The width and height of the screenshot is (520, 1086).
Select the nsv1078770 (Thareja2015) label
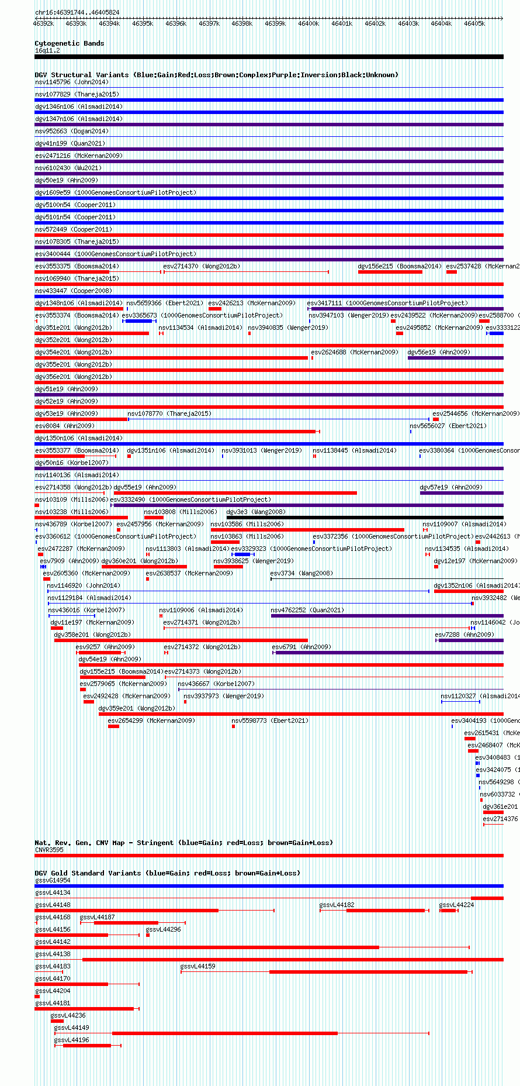point(169,413)
